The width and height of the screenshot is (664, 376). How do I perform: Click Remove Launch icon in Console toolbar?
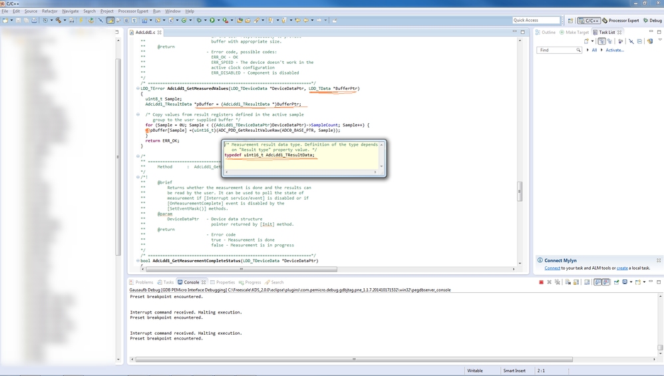[550, 282]
